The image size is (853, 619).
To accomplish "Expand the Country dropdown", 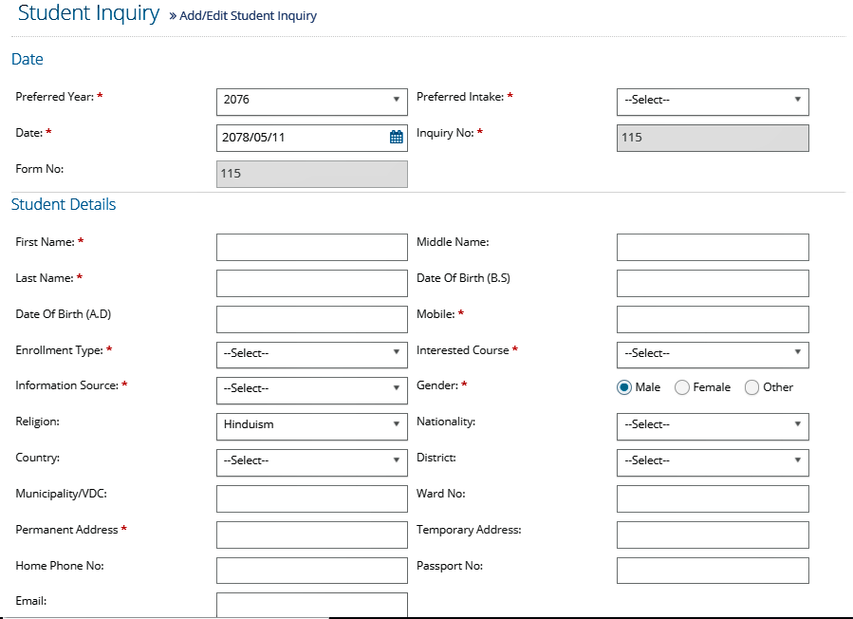I will 312,462.
